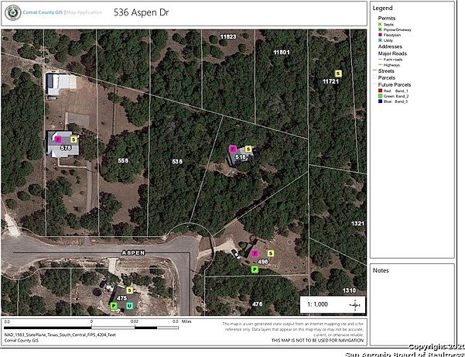Open the floodplain permit marker at 496
The image size is (465, 357).
tap(255, 253)
